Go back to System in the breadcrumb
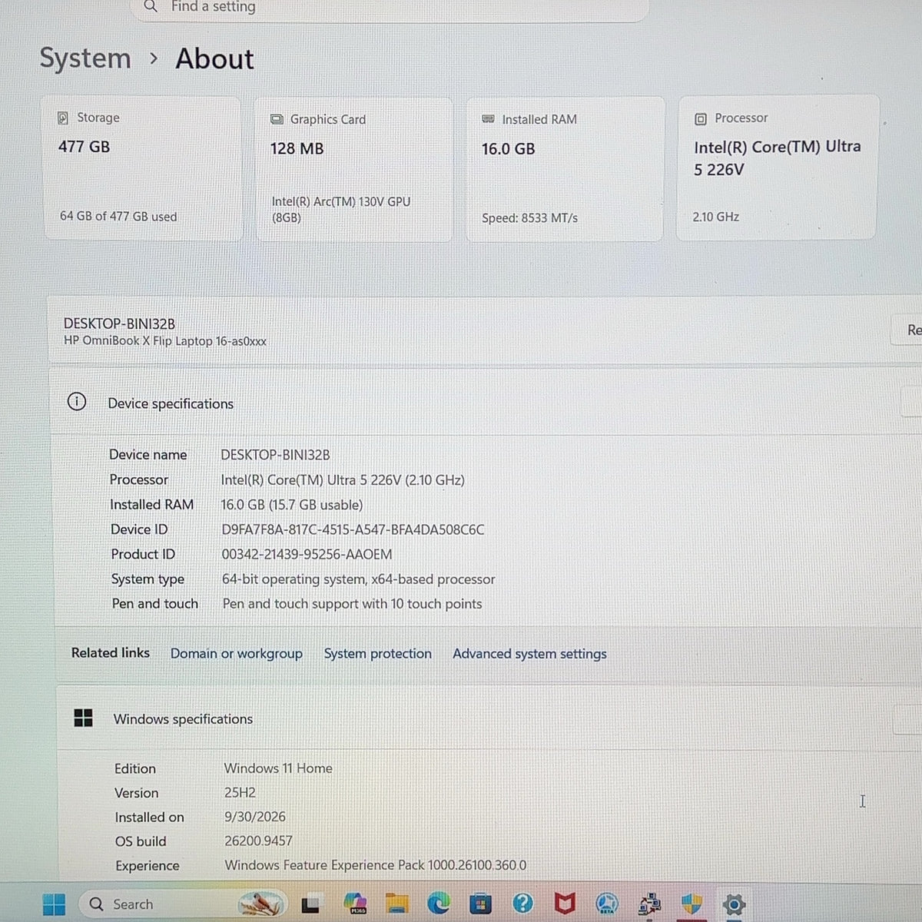Image resolution: width=922 pixels, height=922 pixels. click(x=85, y=58)
